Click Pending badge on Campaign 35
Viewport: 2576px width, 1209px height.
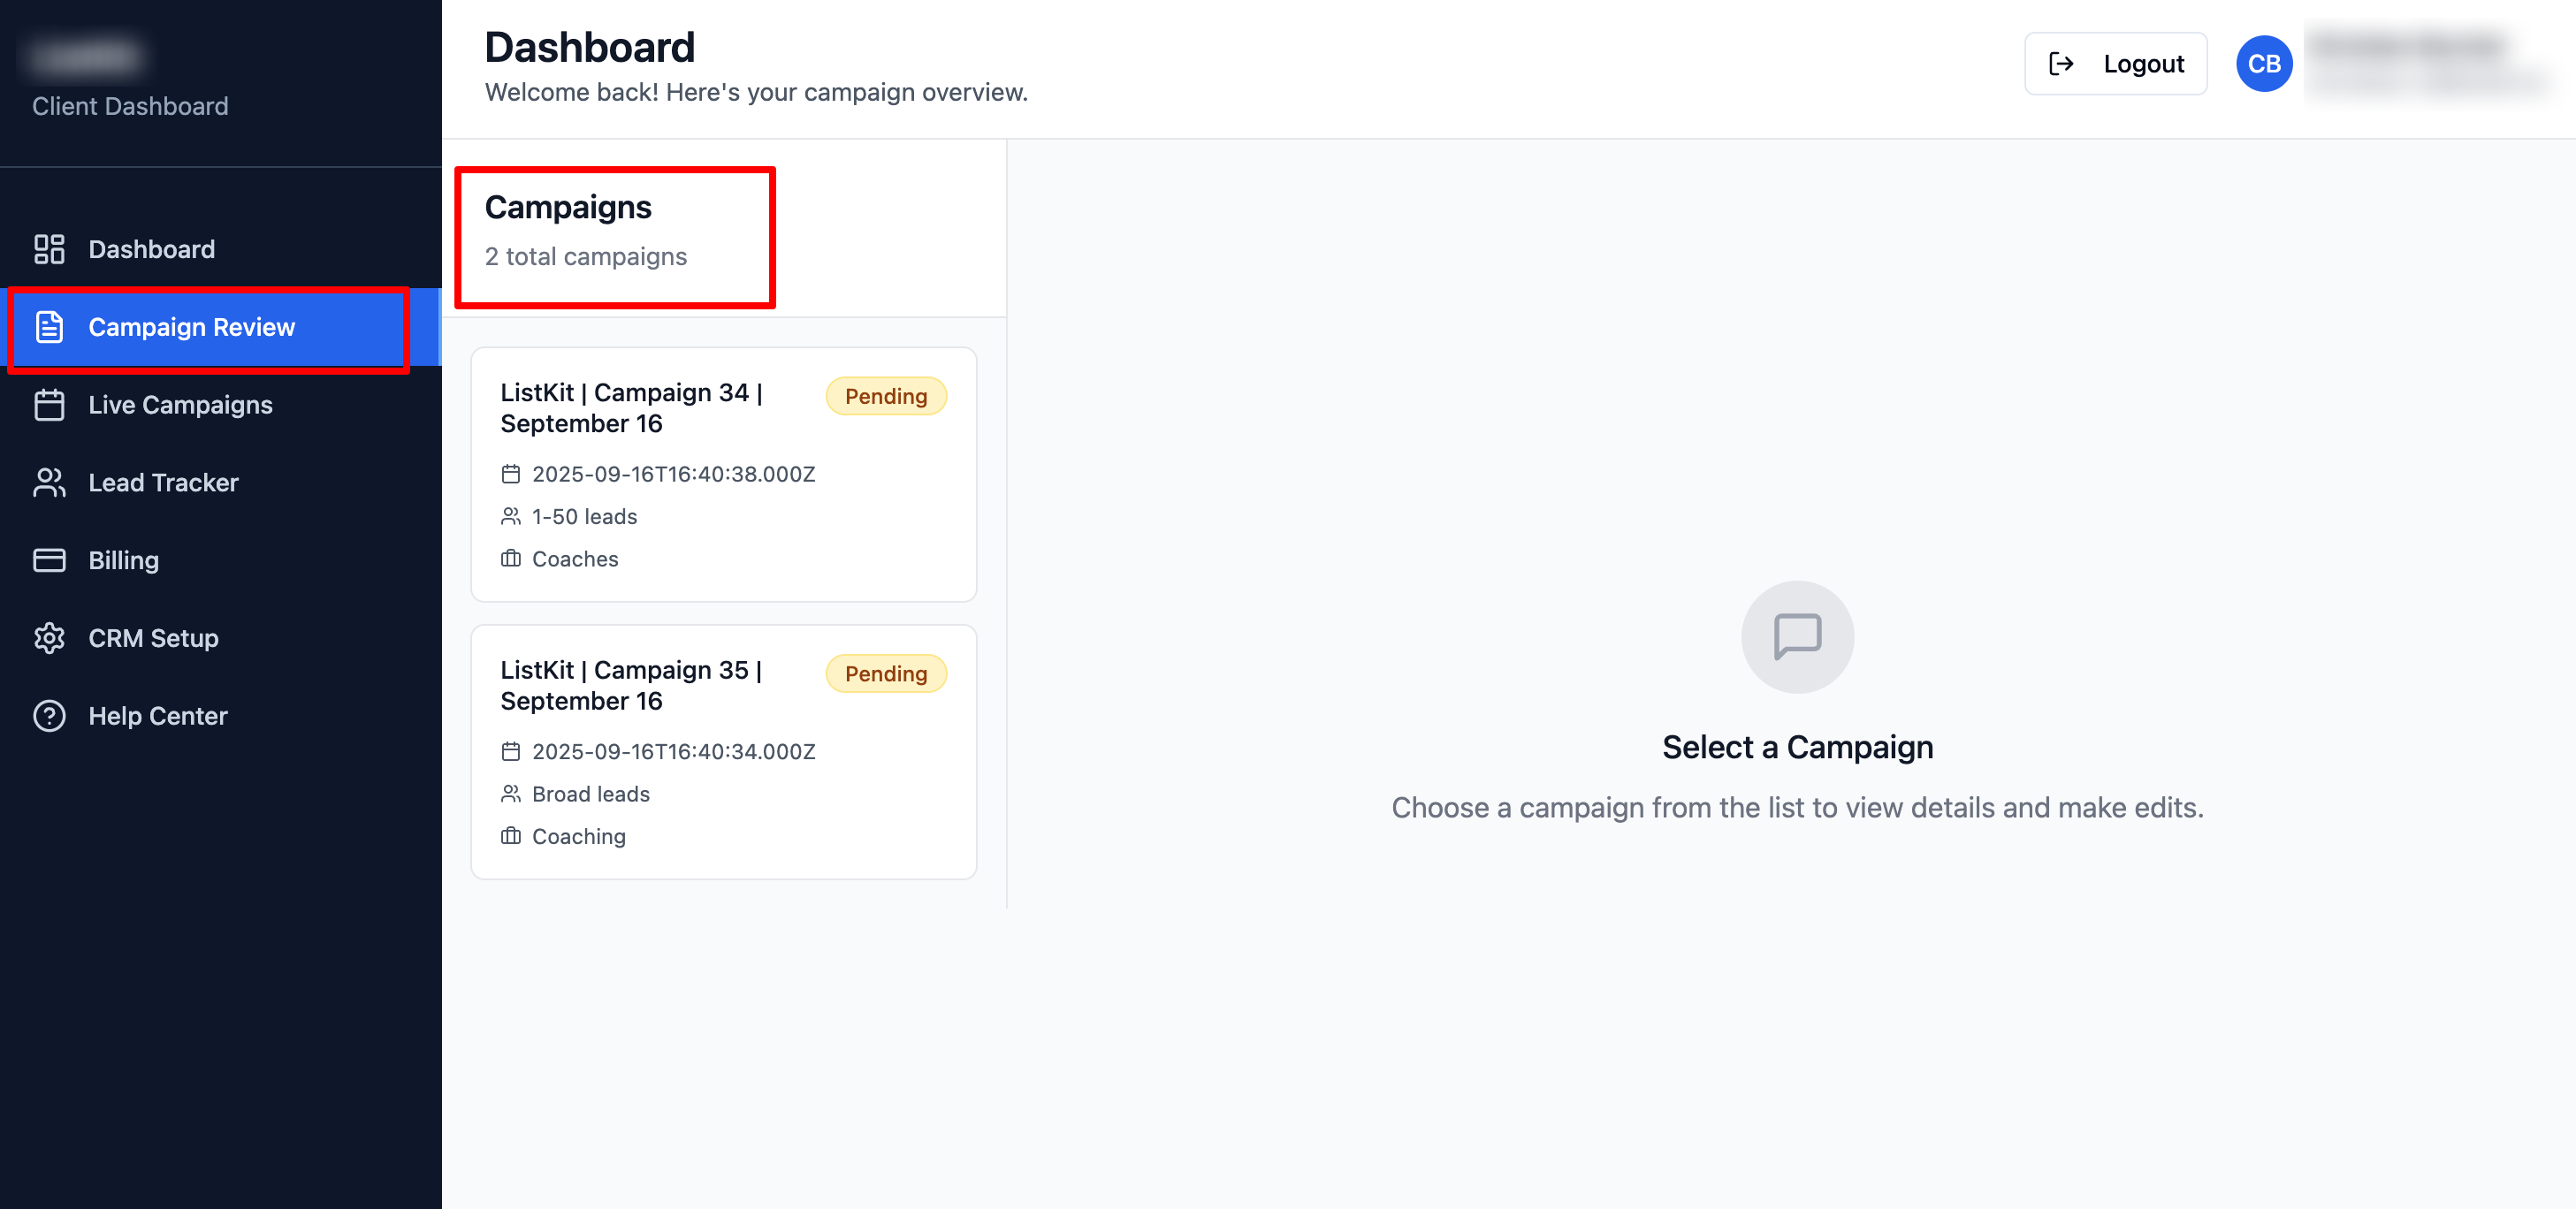(885, 674)
